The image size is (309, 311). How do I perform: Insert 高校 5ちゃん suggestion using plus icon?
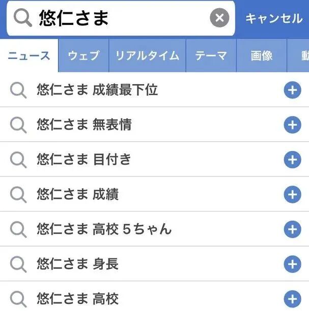pos(292,229)
